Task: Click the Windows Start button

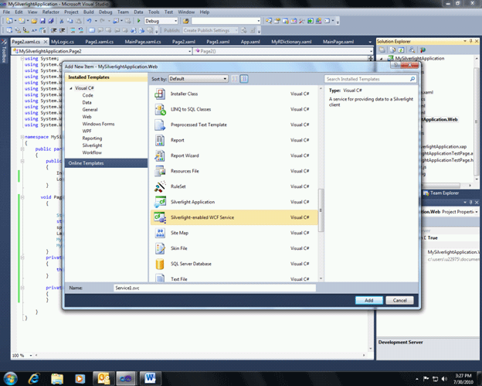Action: (10, 378)
